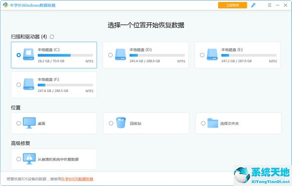
Task: Click the 桌面 label
Action: click(x=41, y=123)
